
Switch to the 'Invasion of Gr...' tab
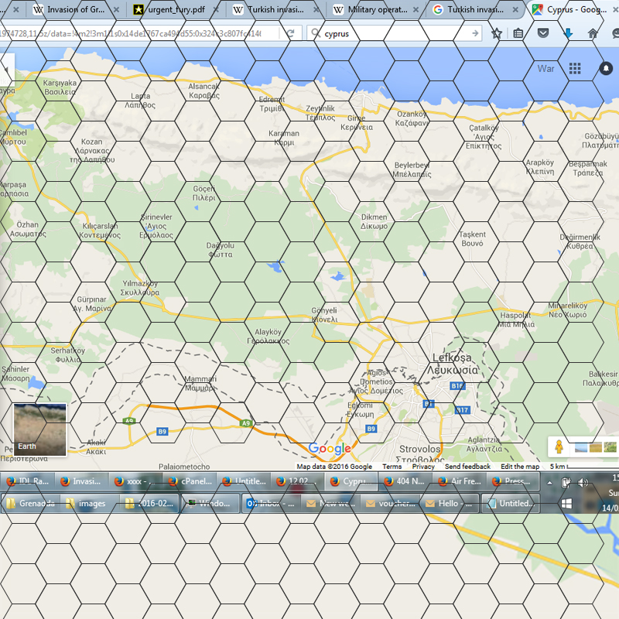click(x=75, y=10)
